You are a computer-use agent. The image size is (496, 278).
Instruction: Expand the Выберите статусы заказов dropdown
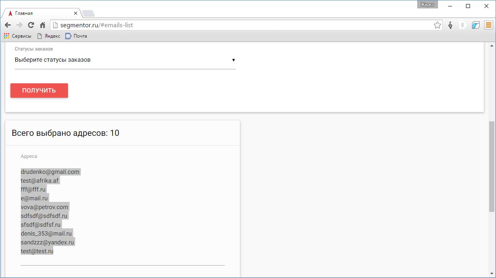(125, 60)
